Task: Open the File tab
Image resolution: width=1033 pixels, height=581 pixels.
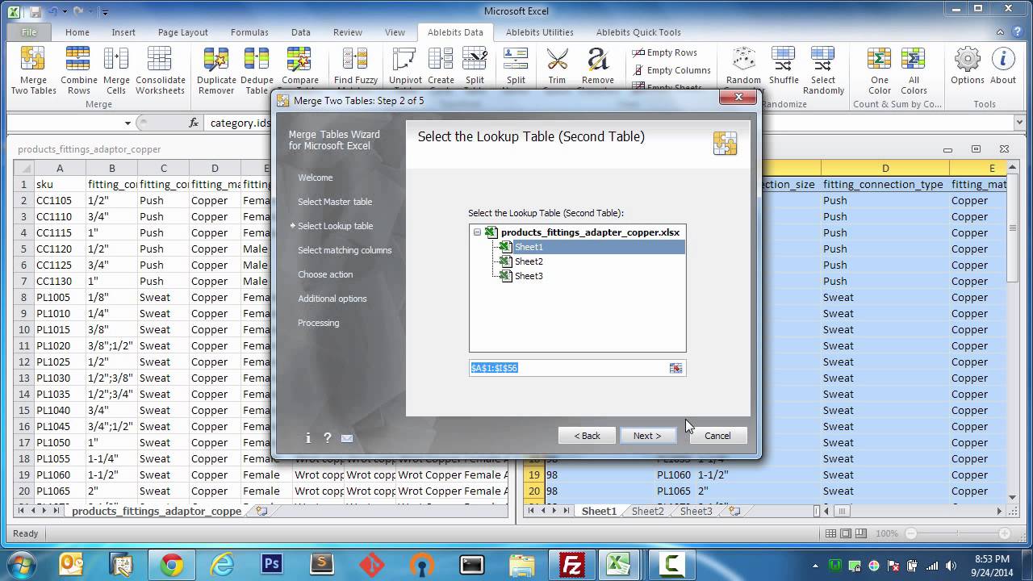Action: click(29, 32)
